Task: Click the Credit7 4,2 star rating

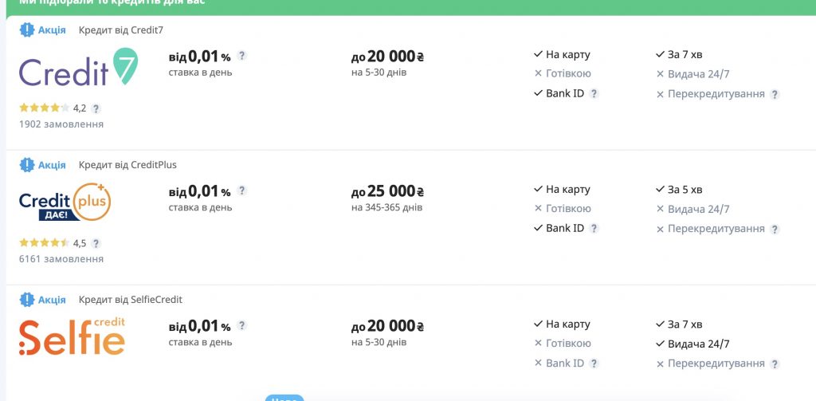Action: point(44,108)
